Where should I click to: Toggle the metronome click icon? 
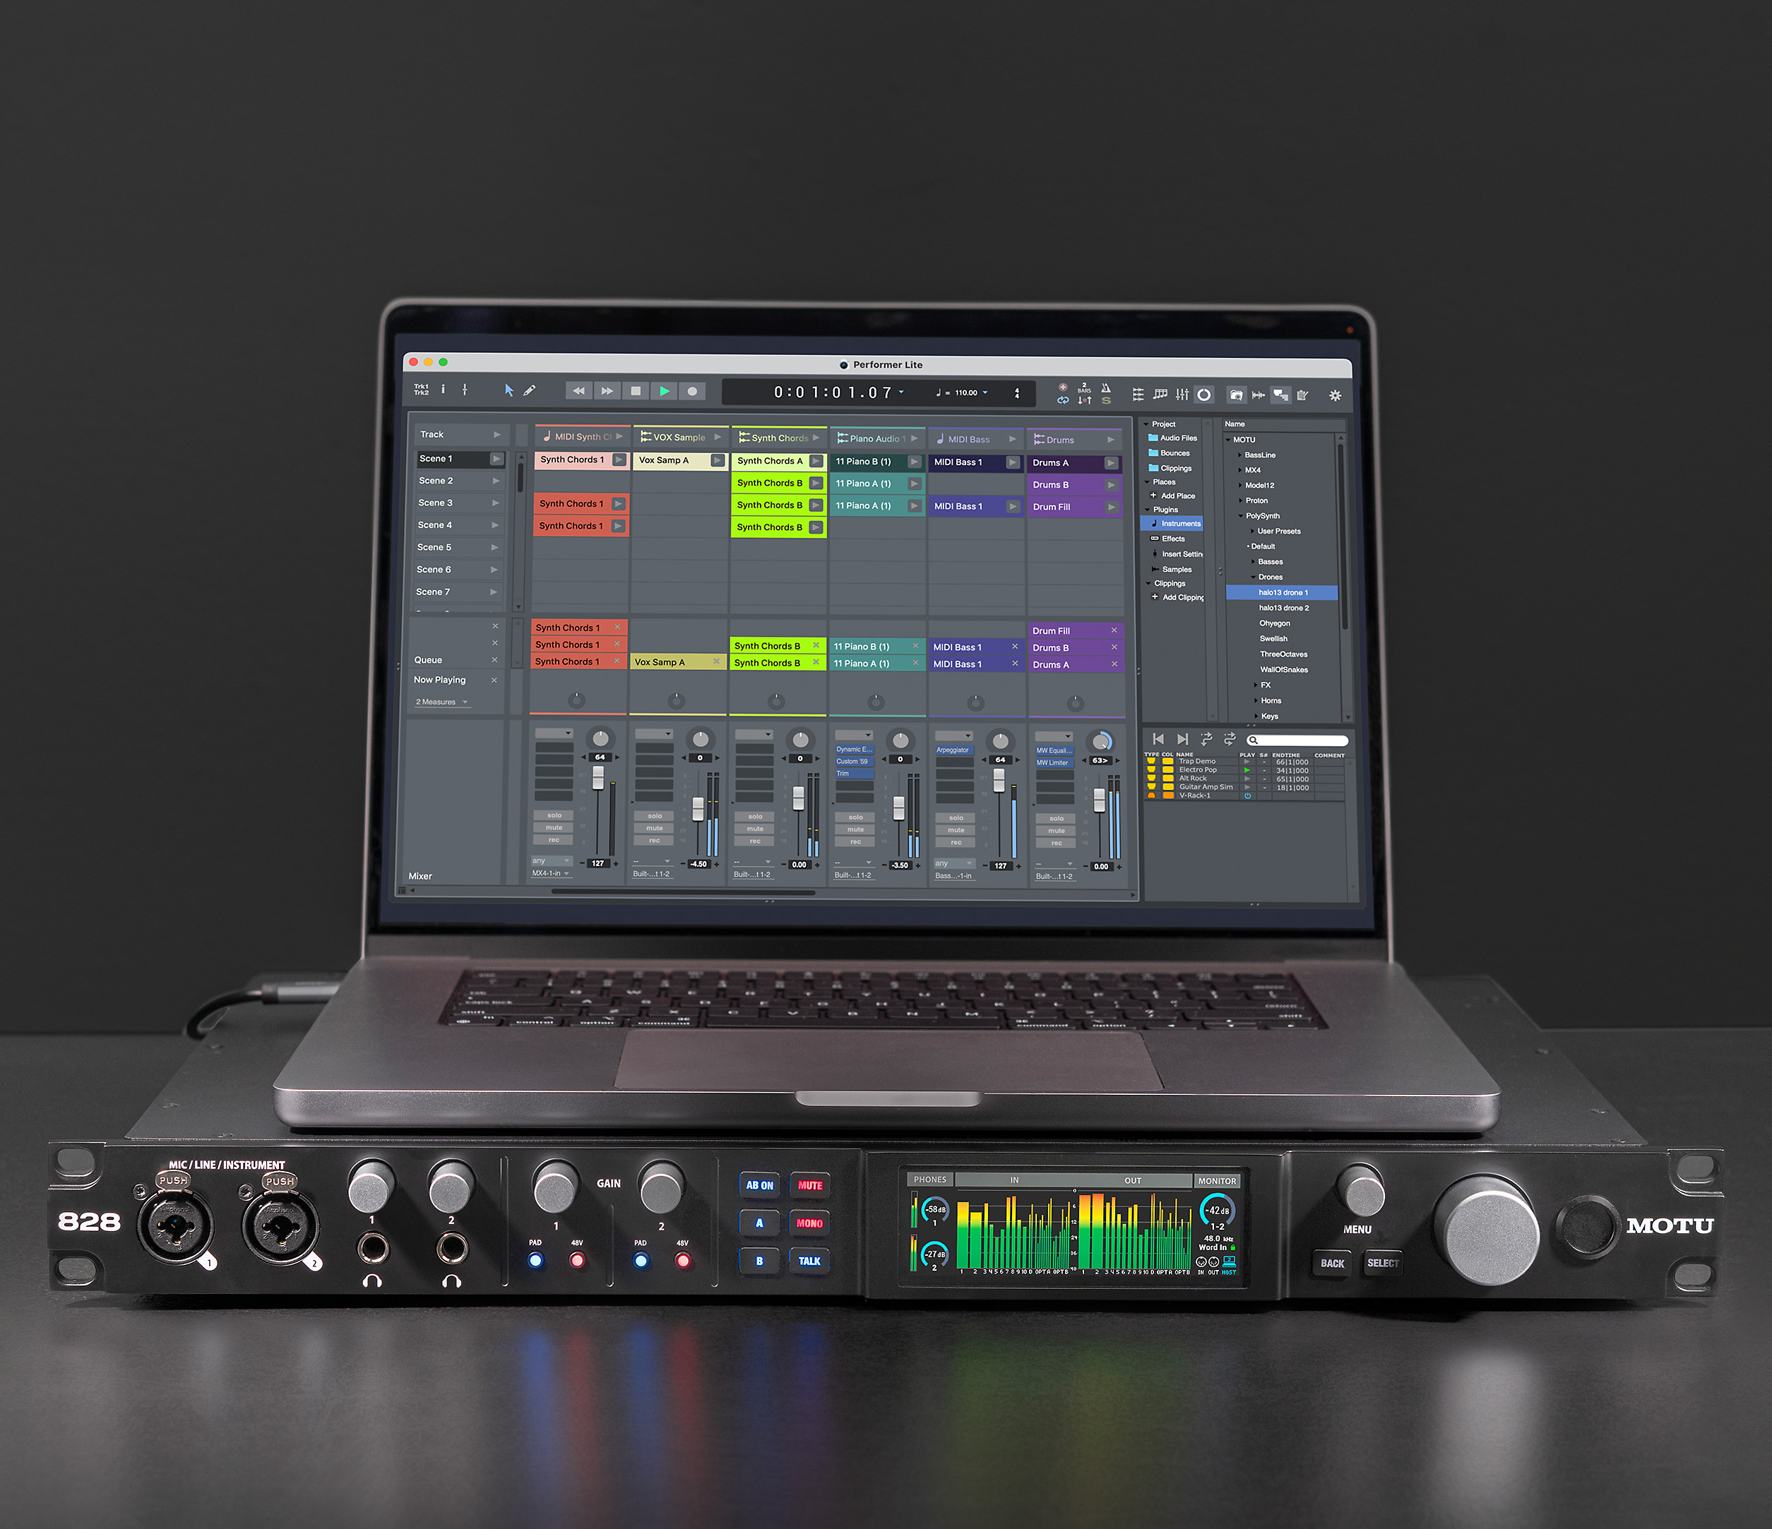(1106, 388)
